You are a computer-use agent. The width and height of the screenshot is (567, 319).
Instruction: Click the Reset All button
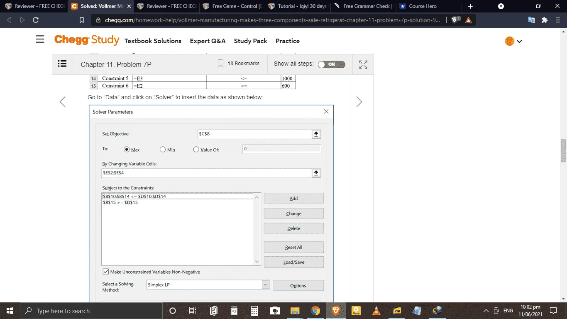293,247
